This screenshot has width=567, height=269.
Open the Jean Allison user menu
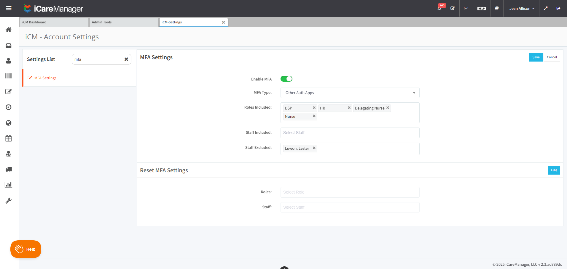coord(522,8)
